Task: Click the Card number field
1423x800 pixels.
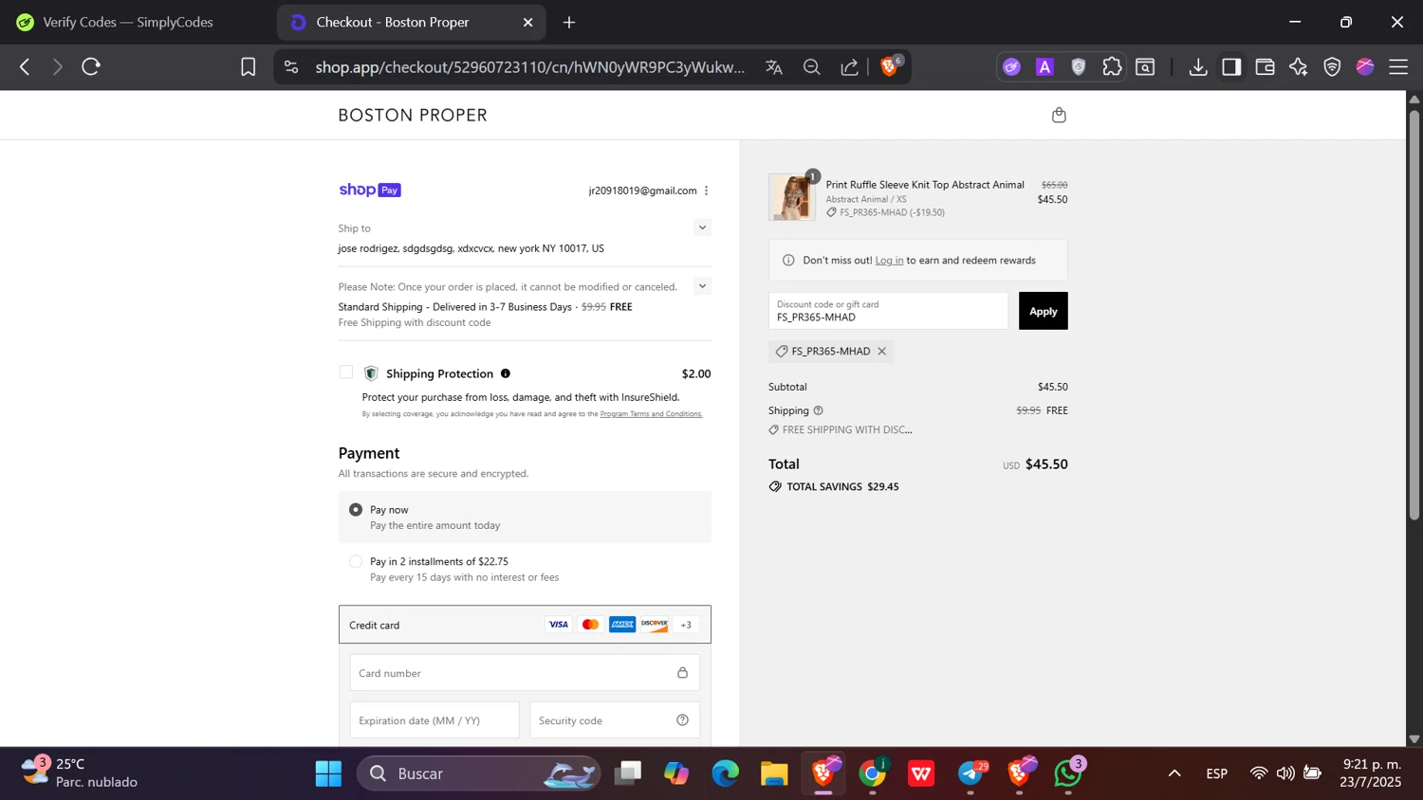Action: (x=525, y=673)
